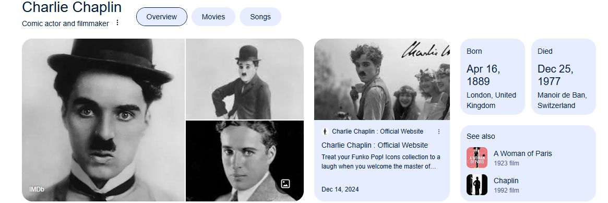Image resolution: width=608 pixels, height=203 pixels.
Task: Click the Charlie Chaplin : Official Website headline link
Action: [x=375, y=145]
